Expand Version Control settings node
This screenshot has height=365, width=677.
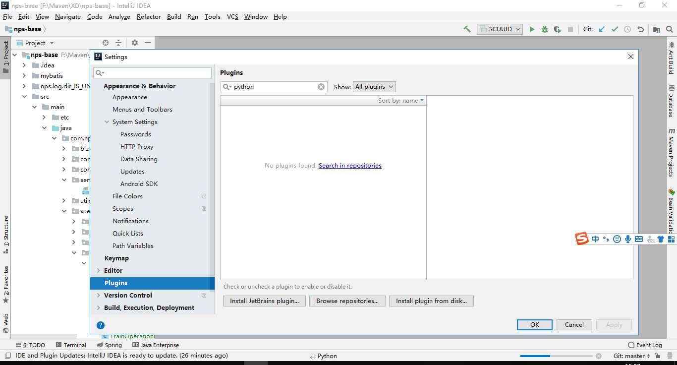point(98,296)
